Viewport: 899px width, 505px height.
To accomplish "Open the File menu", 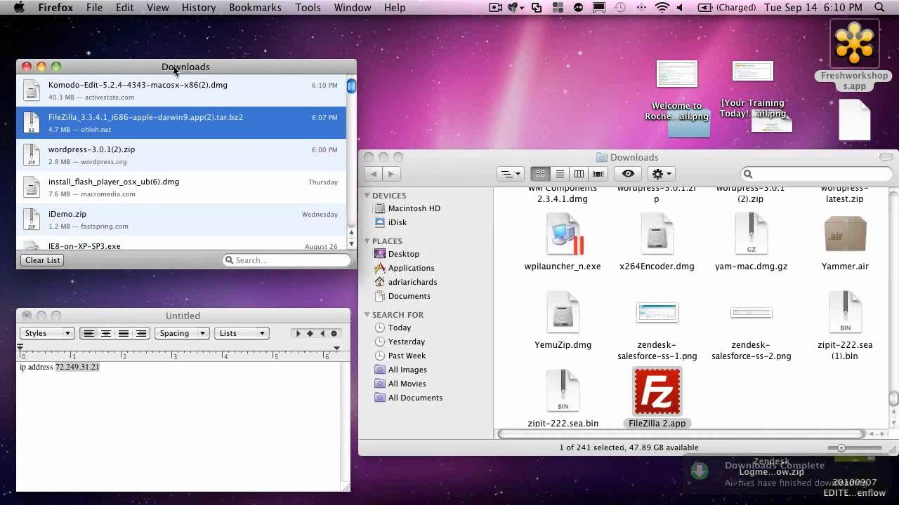I will click(94, 8).
